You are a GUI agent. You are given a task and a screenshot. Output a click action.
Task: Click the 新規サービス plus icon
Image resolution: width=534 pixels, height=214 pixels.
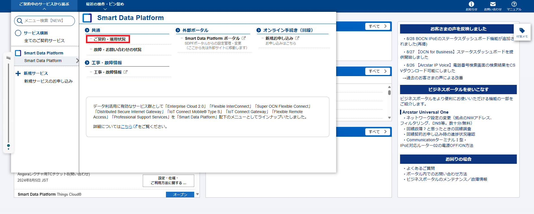tap(18, 73)
